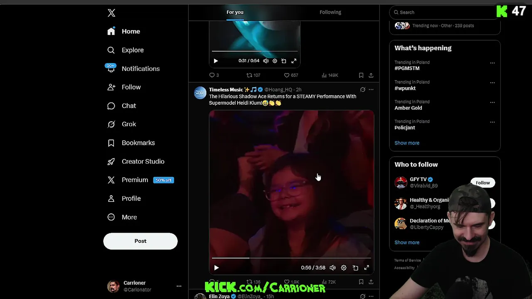Switch to the For you tab

click(x=235, y=12)
